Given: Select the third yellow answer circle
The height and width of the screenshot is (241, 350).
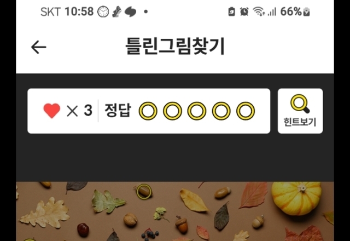Looking at the screenshot, I should tap(197, 111).
